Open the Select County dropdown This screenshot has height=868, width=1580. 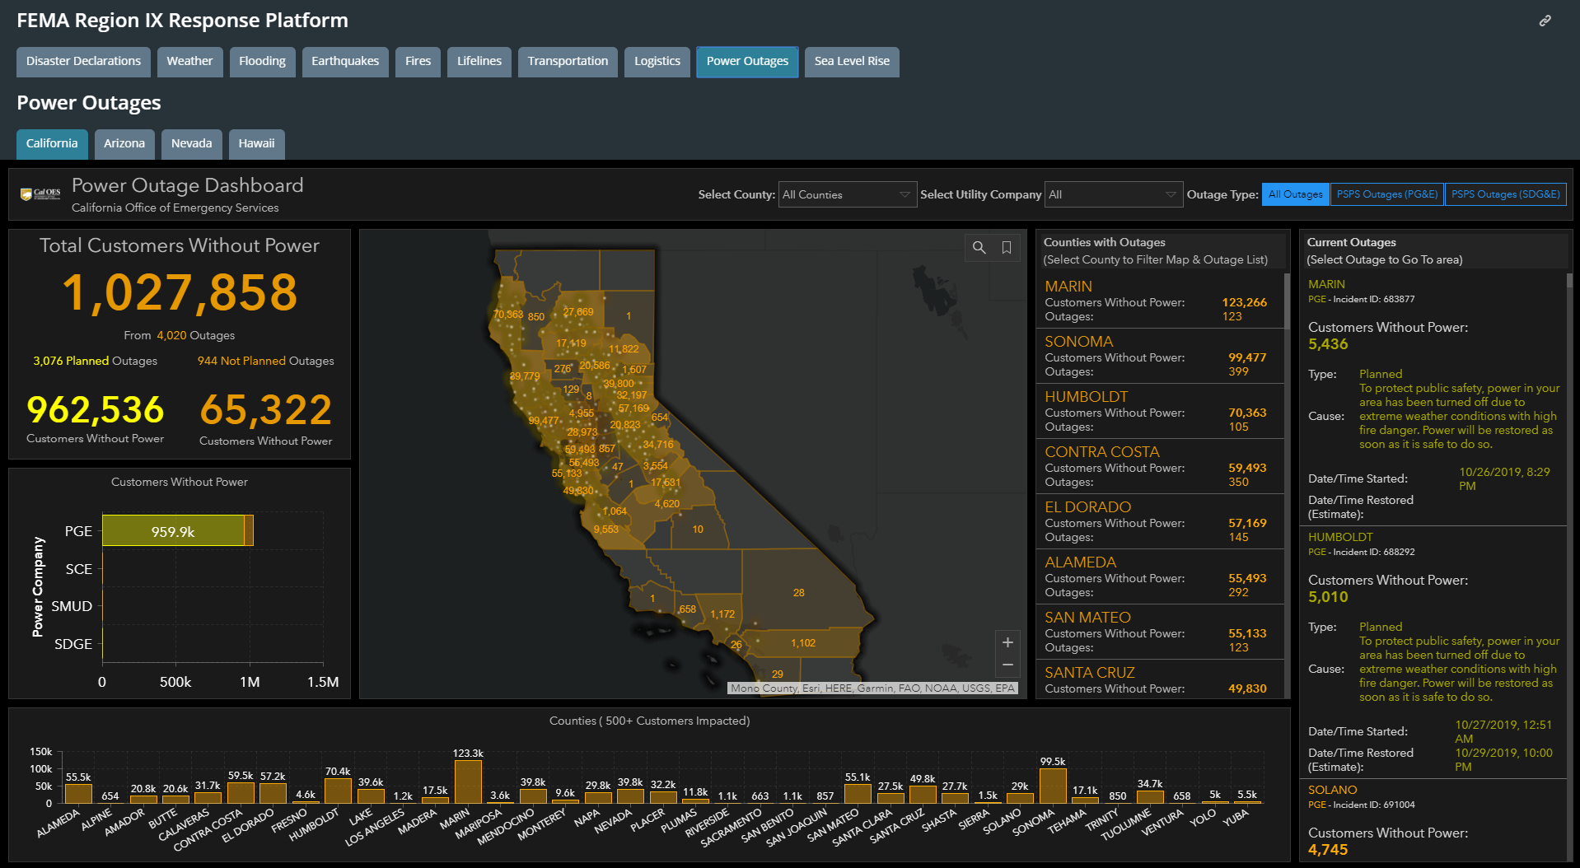click(847, 194)
